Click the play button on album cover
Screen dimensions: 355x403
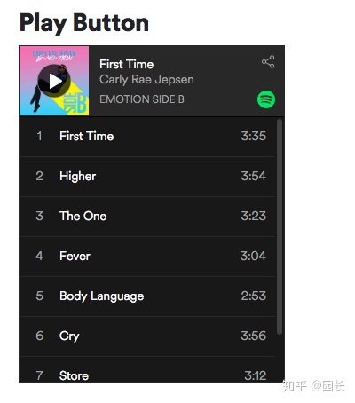click(54, 81)
